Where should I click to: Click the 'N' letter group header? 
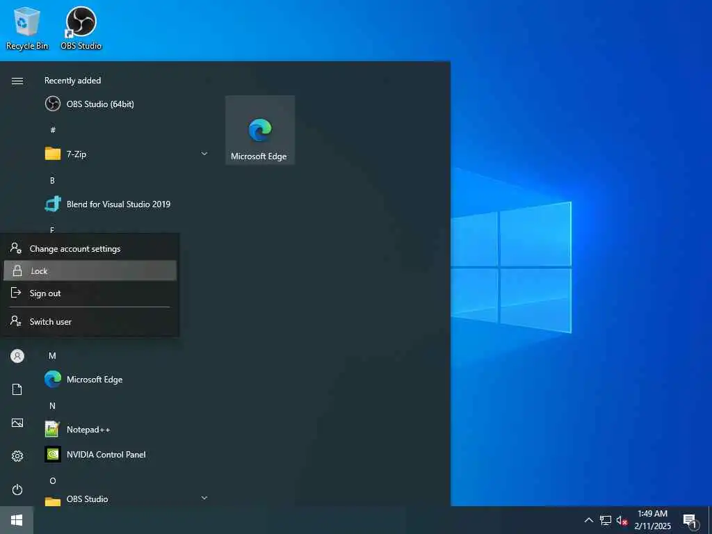pos(52,406)
